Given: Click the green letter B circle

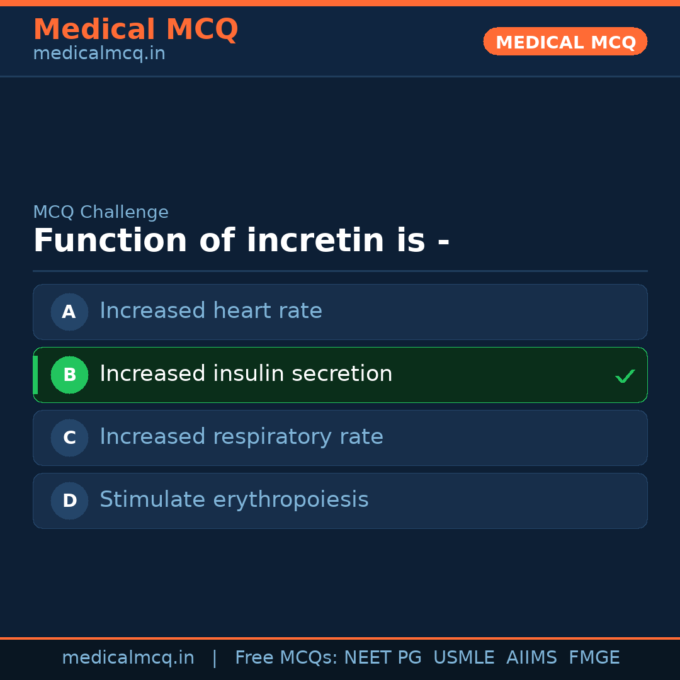Looking at the screenshot, I should point(69,375).
